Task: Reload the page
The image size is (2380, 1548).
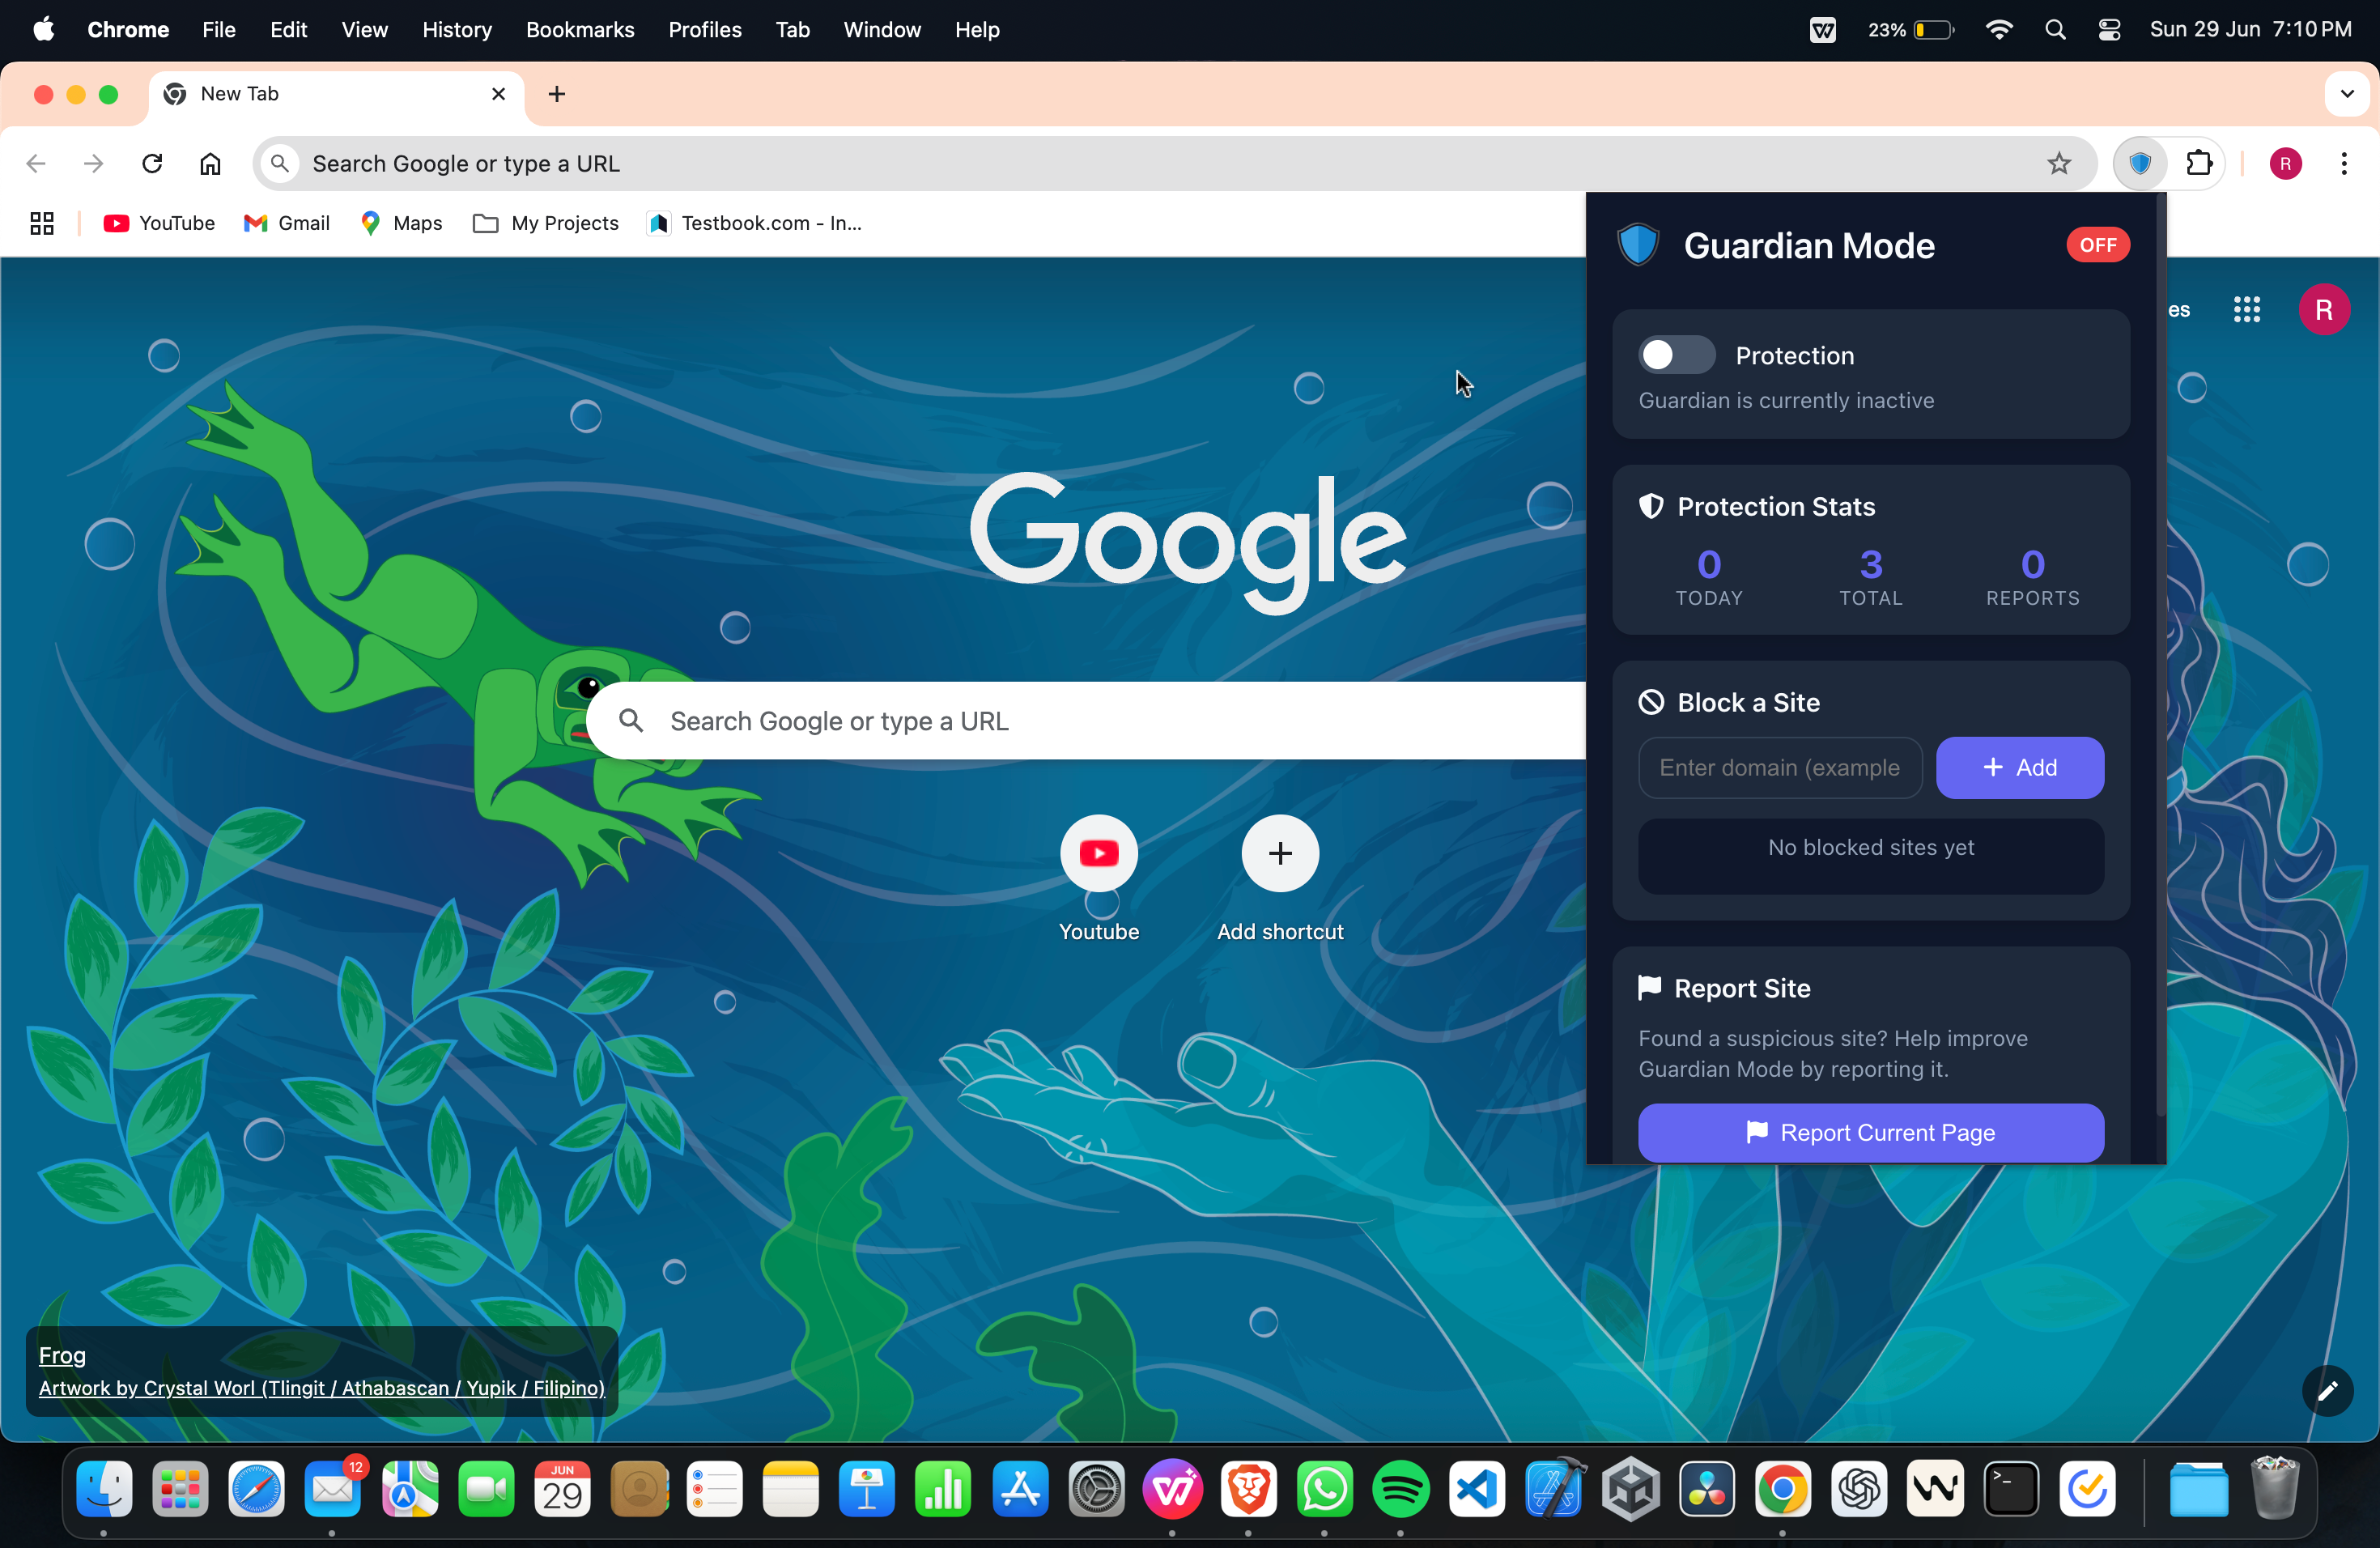Action: [152, 163]
